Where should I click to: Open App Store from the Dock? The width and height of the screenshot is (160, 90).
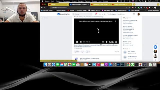point(110,64)
